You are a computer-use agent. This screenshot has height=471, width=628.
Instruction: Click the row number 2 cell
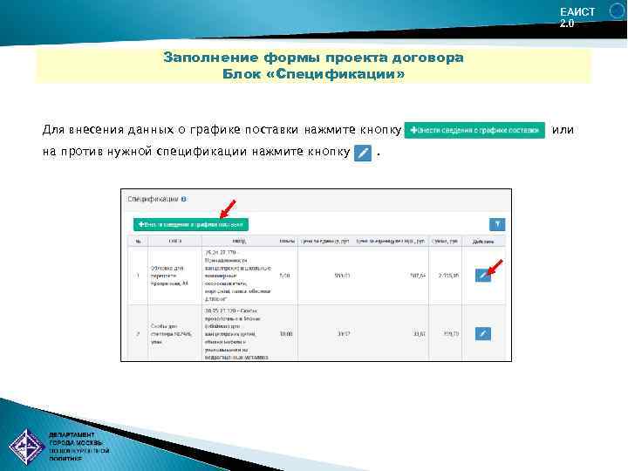pos(138,333)
